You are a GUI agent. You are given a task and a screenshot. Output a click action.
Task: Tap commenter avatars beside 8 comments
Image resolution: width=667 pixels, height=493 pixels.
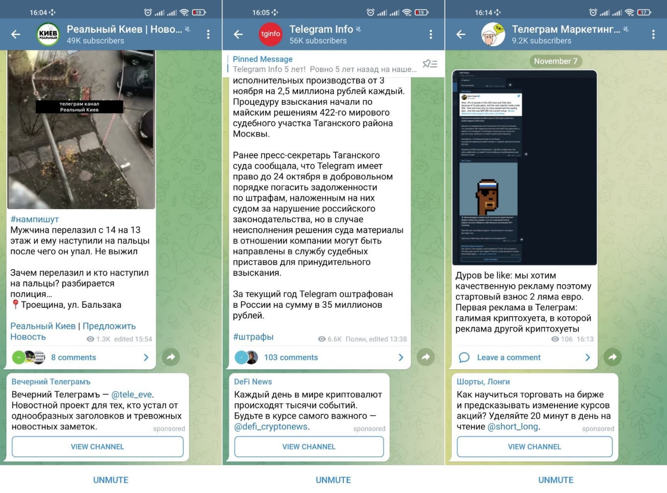tap(29, 357)
